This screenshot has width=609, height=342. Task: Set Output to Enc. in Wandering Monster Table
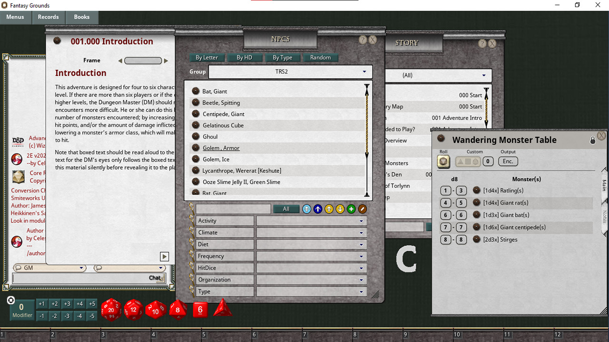(508, 161)
